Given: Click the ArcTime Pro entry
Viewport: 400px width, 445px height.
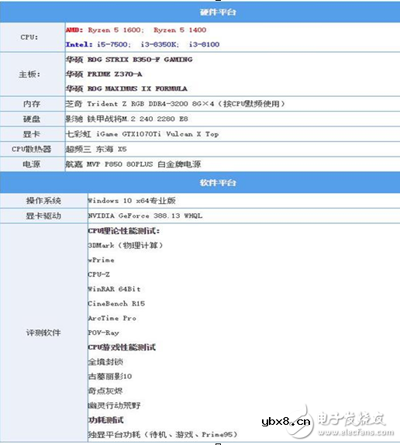Looking at the screenshot, I should [112, 318].
